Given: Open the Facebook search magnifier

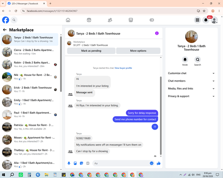Looking at the screenshot, I should (x=14, y=20).
